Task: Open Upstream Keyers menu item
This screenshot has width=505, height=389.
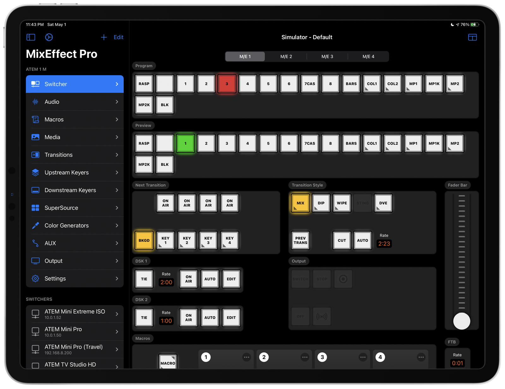Action: click(x=75, y=173)
